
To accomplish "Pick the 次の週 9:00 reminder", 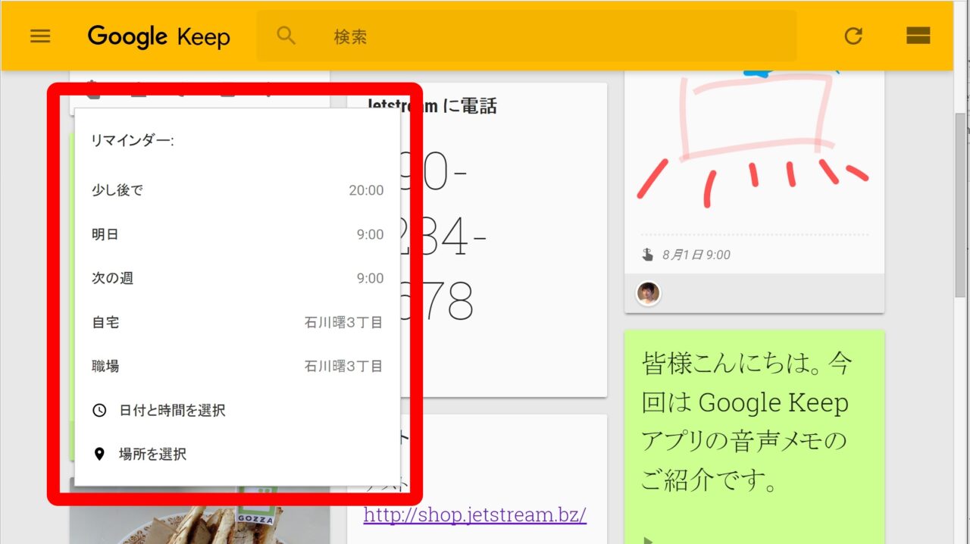I will [x=236, y=279].
